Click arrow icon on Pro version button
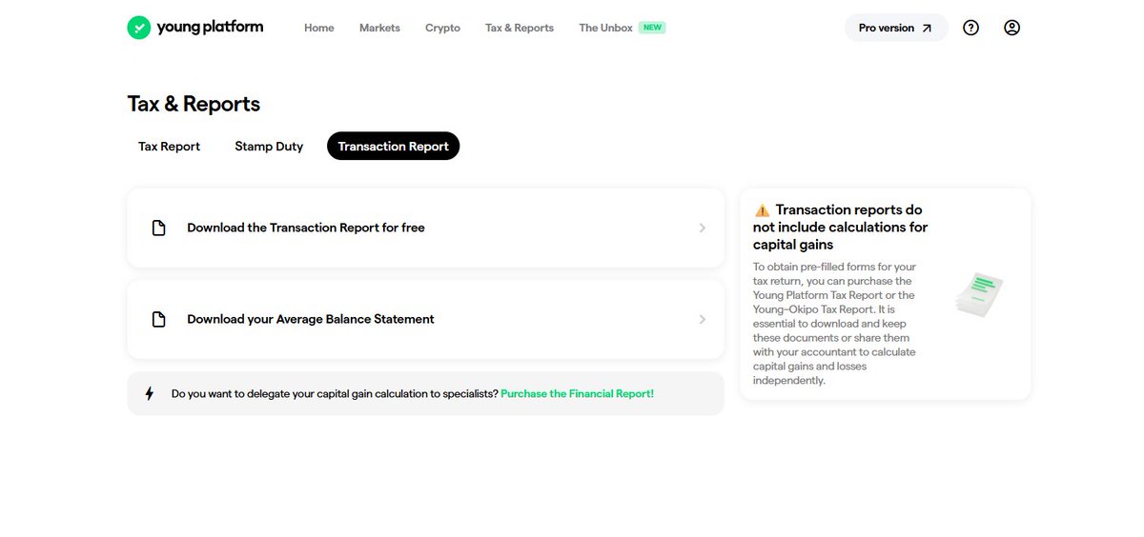 (x=927, y=29)
